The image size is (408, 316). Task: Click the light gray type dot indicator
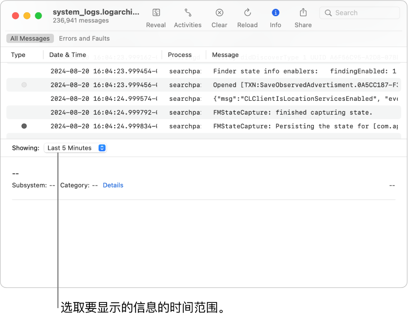pos(24,85)
